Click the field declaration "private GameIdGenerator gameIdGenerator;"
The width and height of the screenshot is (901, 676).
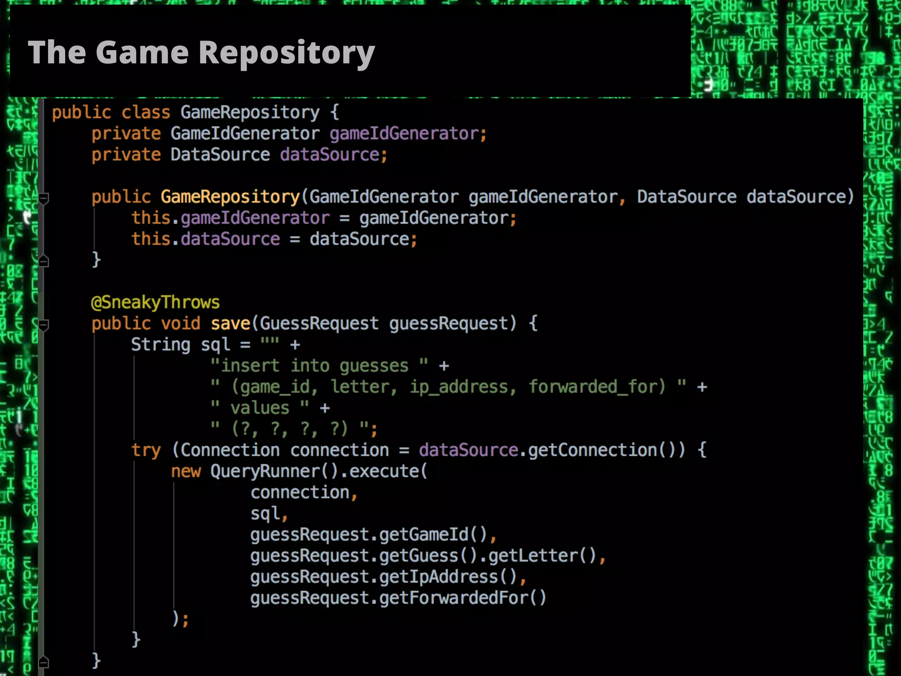click(x=289, y=134)
